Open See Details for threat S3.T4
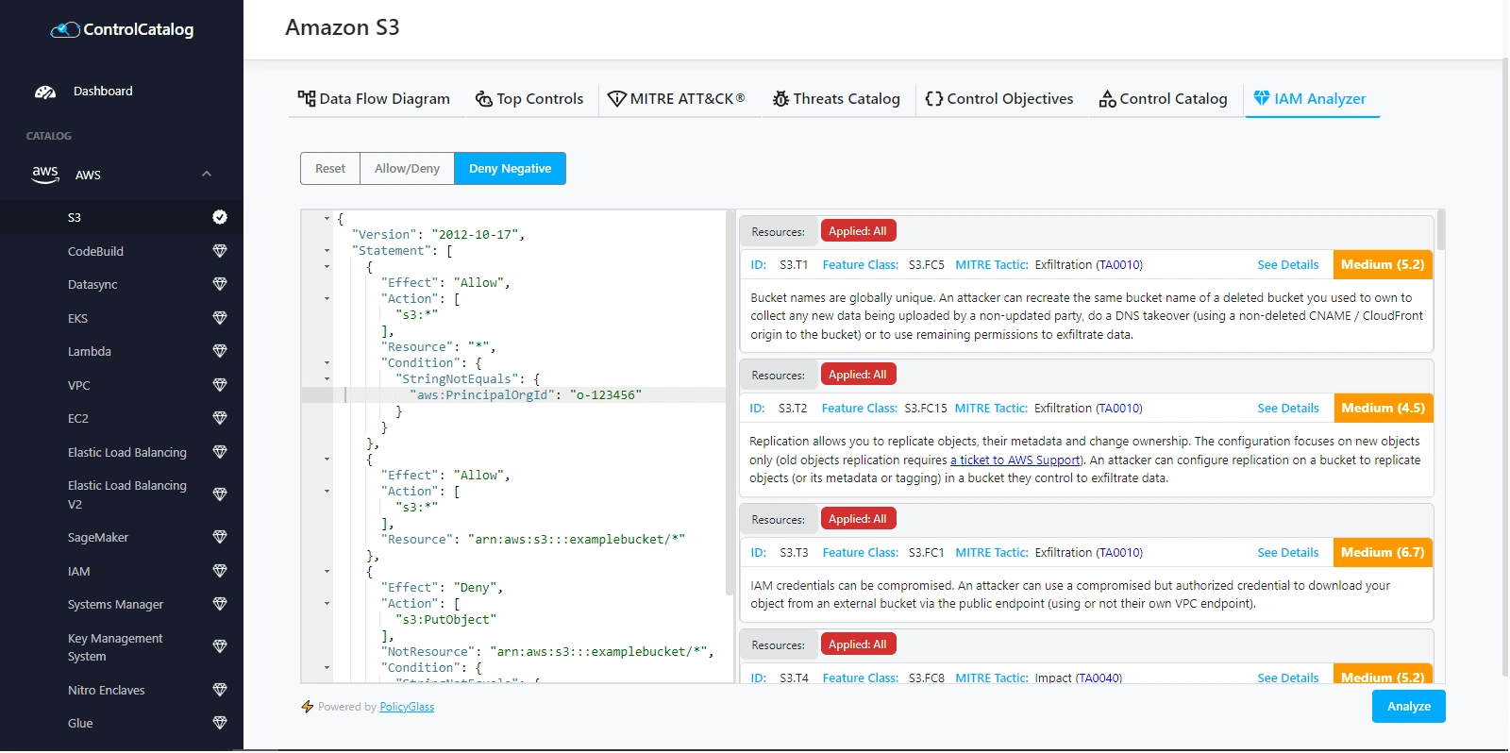The width and height of the screenshot is (1510, 753). [x=1288, y=678]
